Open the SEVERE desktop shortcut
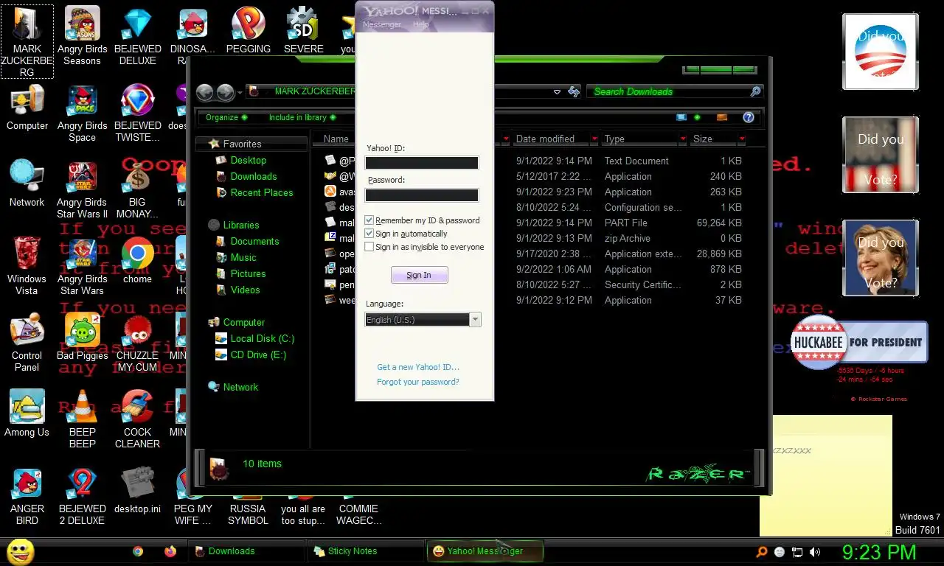The width and height of the screenshot is (944, 566). pyautogui.click(x=303, y=30)
